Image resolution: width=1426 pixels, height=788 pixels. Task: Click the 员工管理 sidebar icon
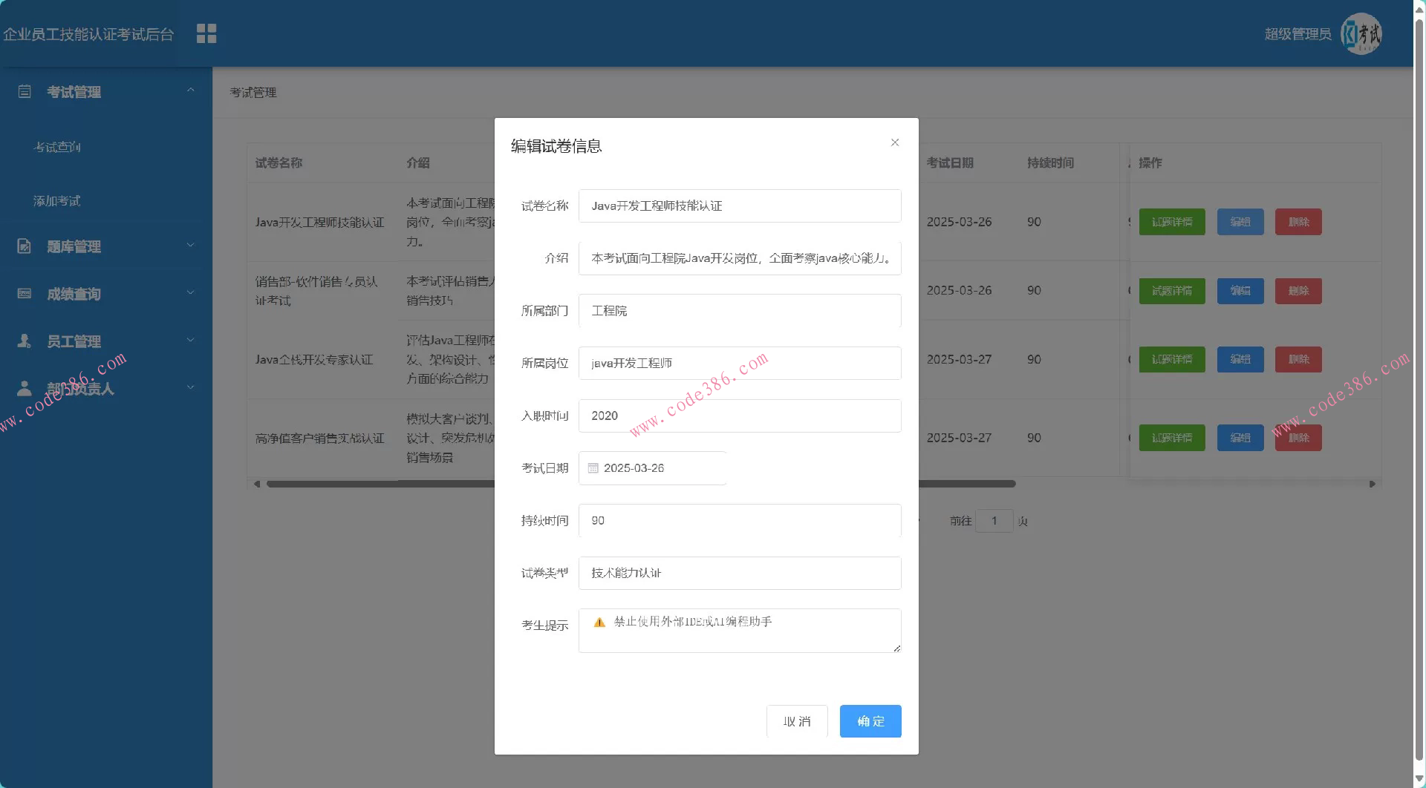(25, 341)
